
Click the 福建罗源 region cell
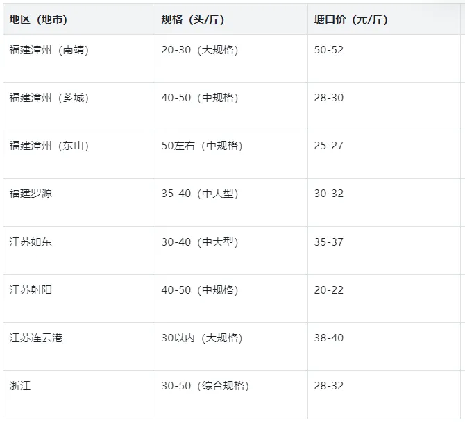[31, 193]
